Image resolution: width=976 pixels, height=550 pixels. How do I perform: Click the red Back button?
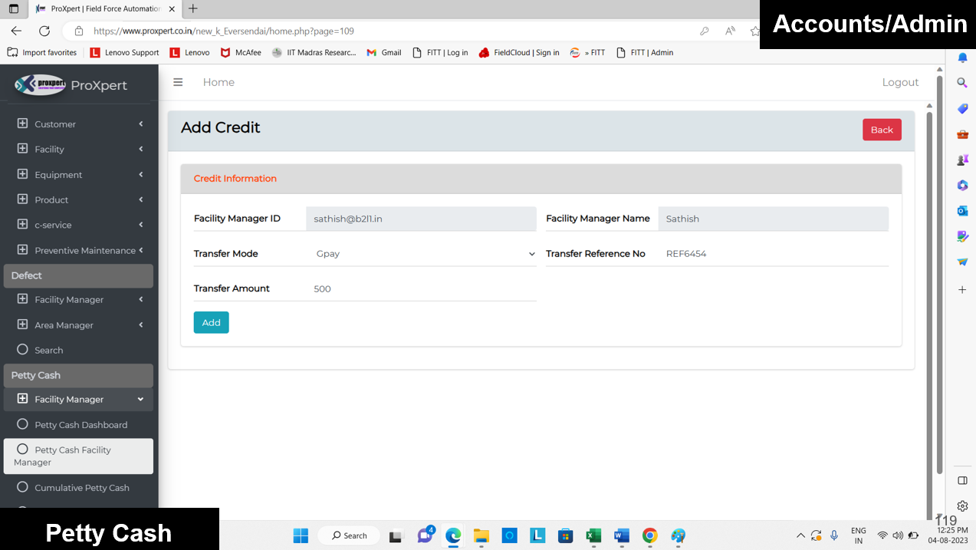pos(882,130)
